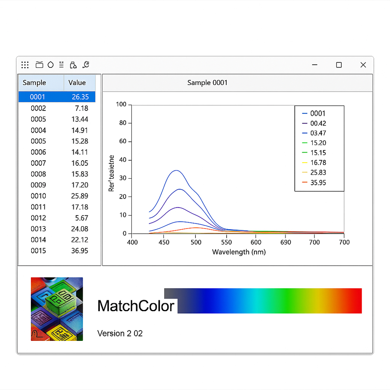Image resolution: width=390 pixels, height=390 pixels.
Task: Select the highlighted sample 0001 row
Action: click(57, 97)
